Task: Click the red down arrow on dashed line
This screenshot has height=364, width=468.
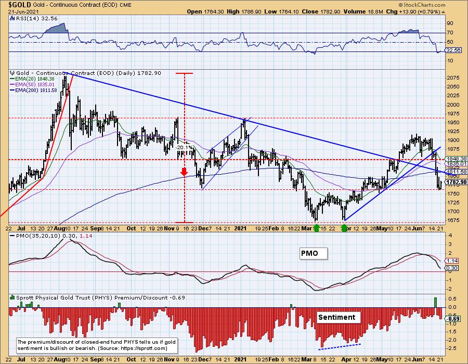Action: click(x=184, y=172)
